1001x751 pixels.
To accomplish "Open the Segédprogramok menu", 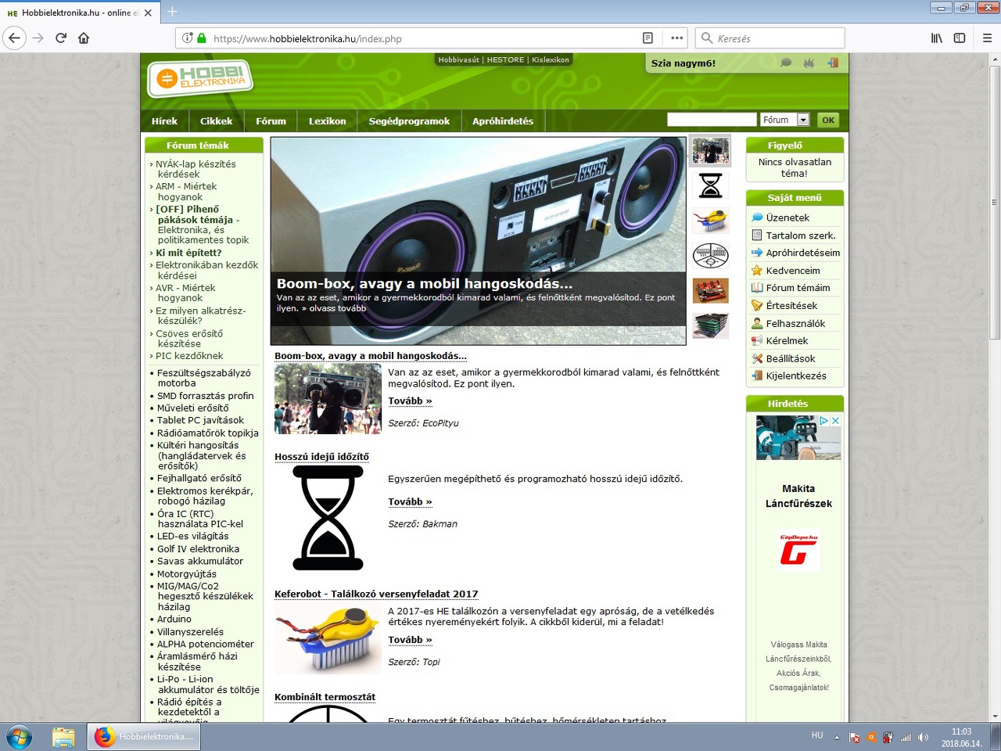I will (409, 121).
